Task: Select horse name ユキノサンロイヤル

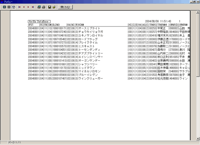Action: (91, 35)
